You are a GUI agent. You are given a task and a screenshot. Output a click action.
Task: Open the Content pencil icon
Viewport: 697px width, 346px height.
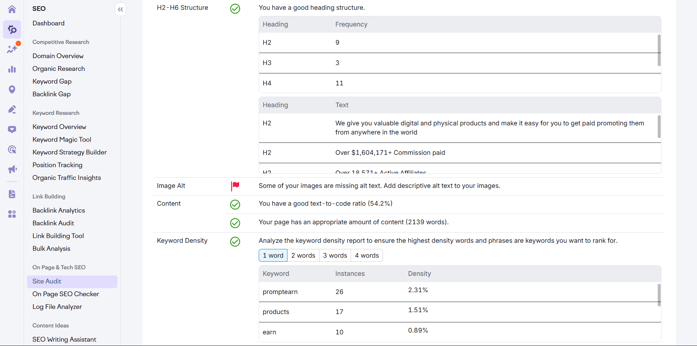click(x=12, y=109)
